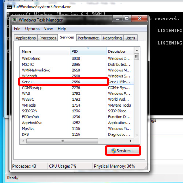Open the View menu
This screenshot has width=183, height=183.
tap(48, 29)
